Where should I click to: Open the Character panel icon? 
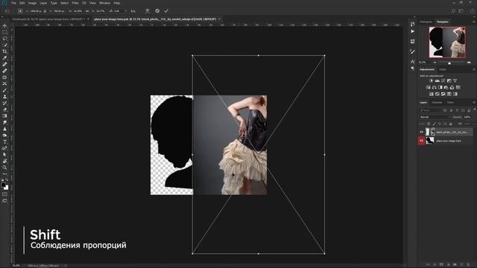coord(412,62)
